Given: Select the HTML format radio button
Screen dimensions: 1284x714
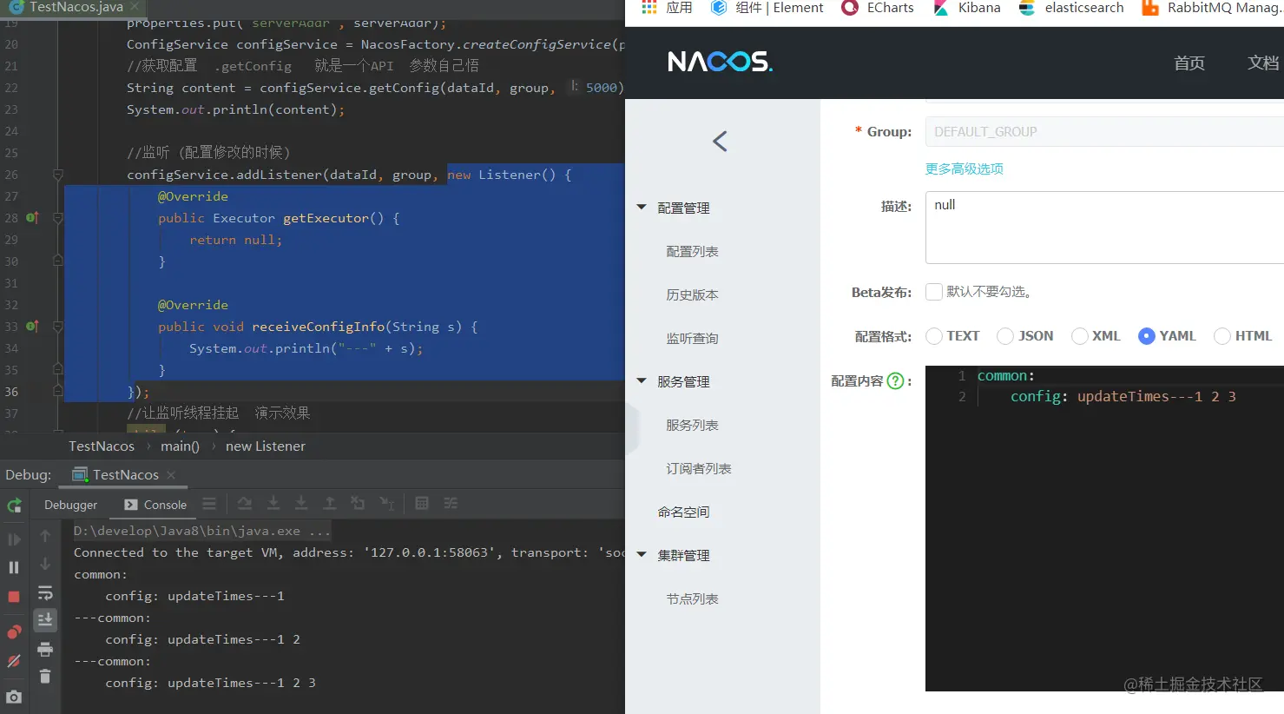Looking at the screenshot, I should pos(1222,336).
